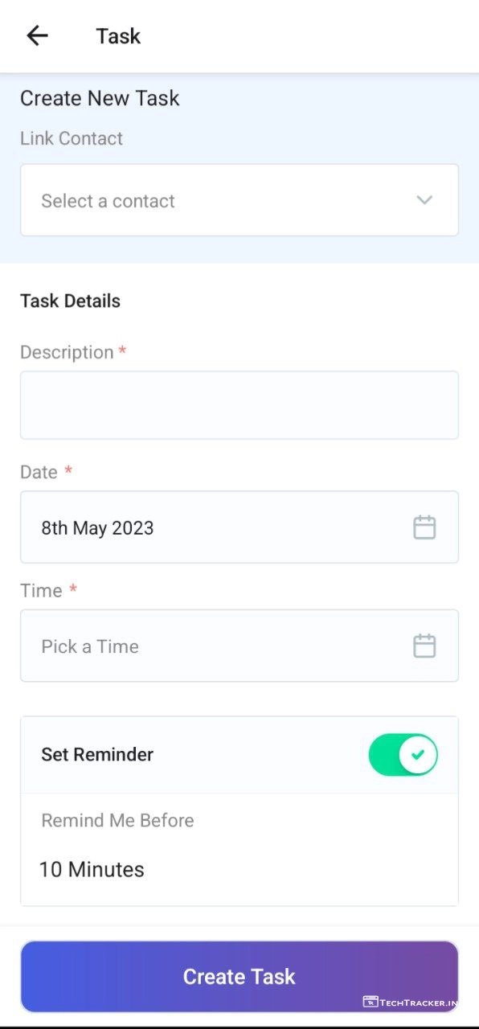
Task: Open the calendar icon in Date field
Action: coord(424,527)
